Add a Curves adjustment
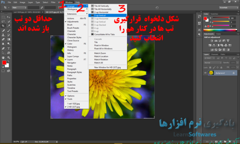The image size is (240, 144). [x=220, y=41]
